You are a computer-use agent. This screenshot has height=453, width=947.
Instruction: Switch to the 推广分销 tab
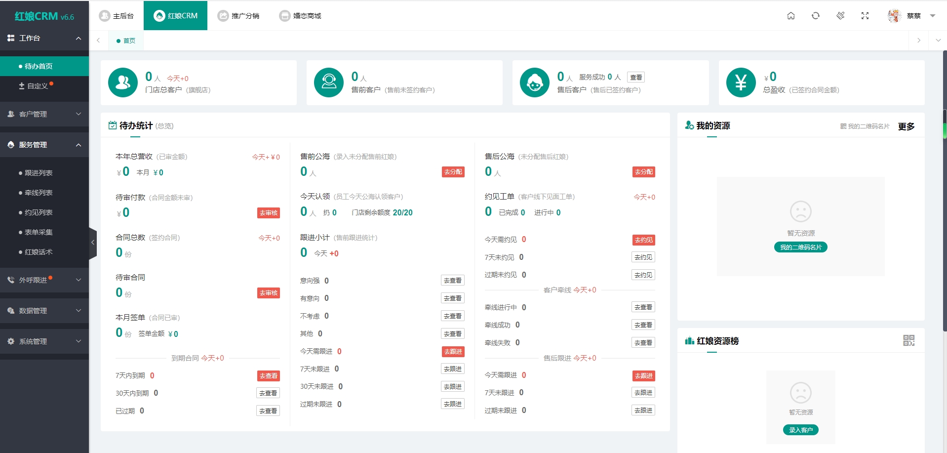coord(239,15)
